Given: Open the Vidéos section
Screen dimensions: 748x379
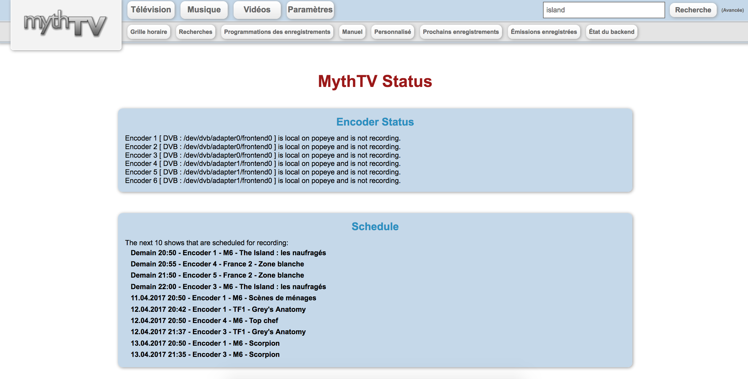Looking at the screenshot, I should click(x=257, y=10).
